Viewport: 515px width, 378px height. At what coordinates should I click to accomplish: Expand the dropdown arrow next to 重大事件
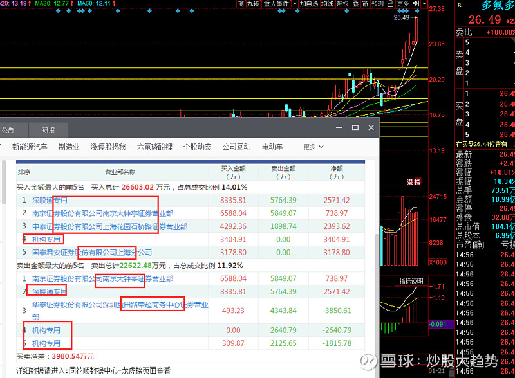coord(295,4)
